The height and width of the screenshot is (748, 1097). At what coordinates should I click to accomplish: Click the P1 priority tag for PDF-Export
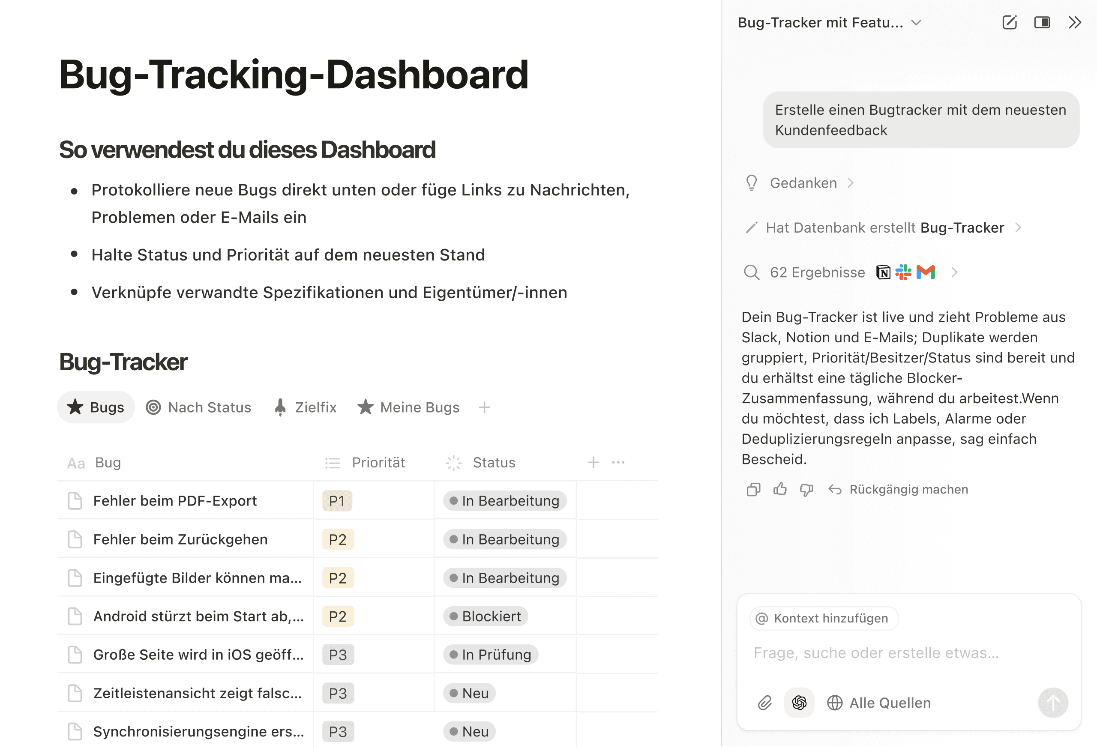337,501
